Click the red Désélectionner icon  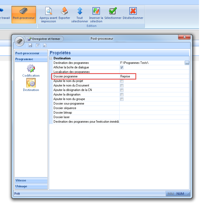click(133, 11)
